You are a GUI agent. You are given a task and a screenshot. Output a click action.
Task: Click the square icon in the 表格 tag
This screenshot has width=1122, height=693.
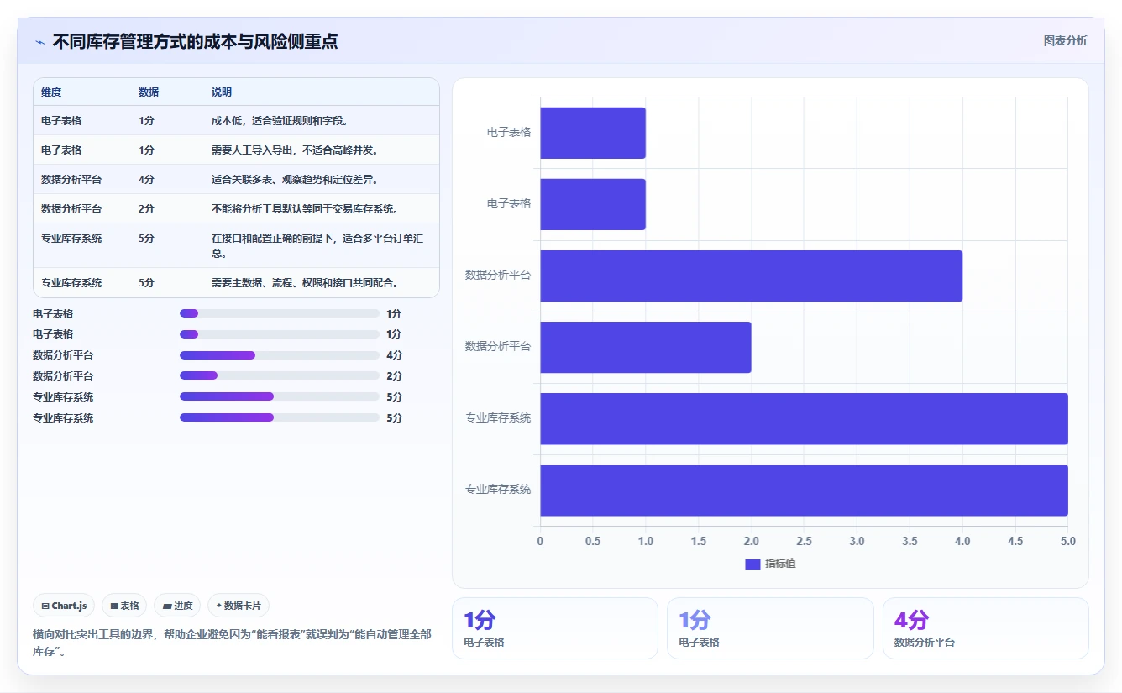point(114,606)
